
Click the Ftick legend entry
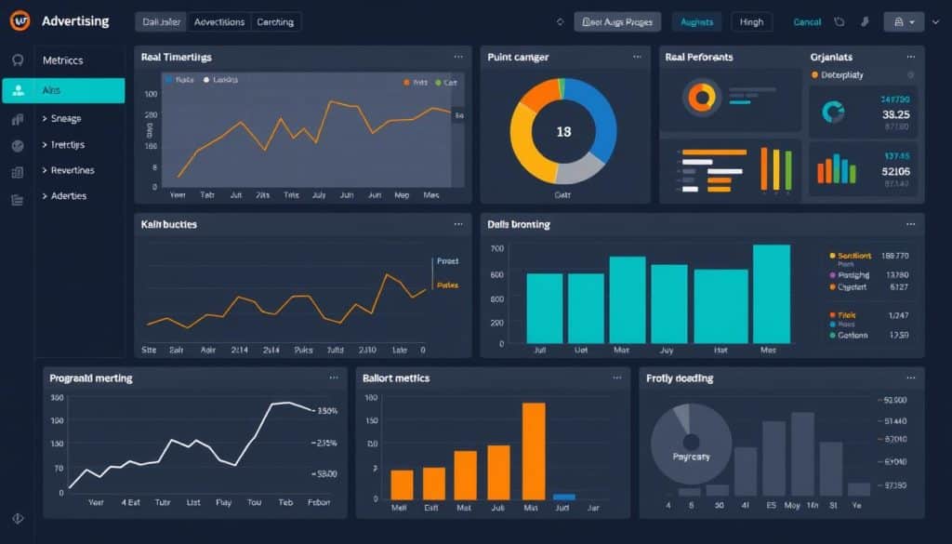pyautogui.click(x=843, y=315)
